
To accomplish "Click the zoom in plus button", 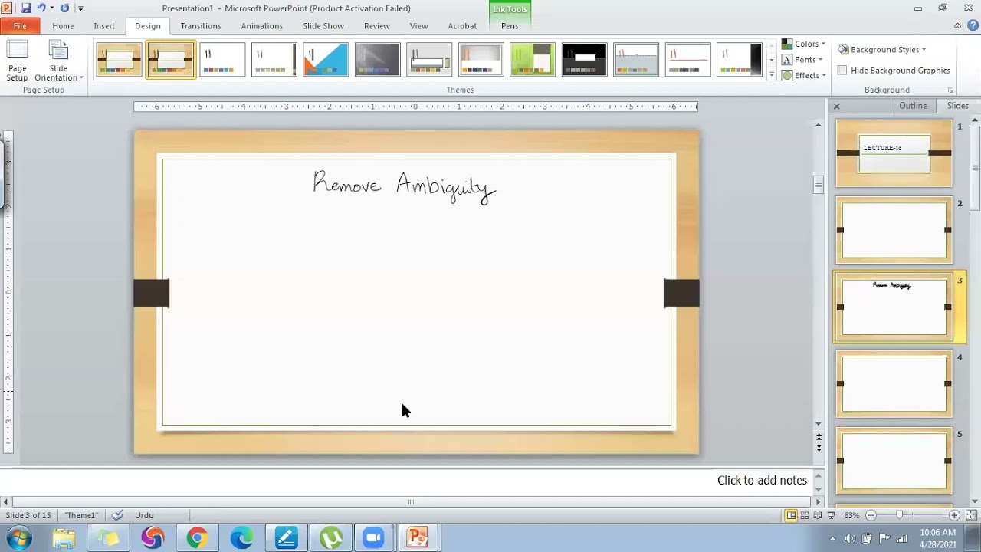I will coord(954,516).
